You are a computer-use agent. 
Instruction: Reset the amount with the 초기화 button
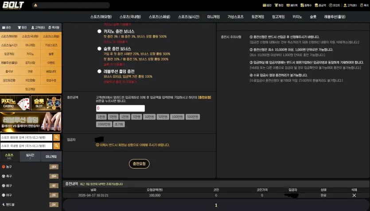click(x=119, y=124)
